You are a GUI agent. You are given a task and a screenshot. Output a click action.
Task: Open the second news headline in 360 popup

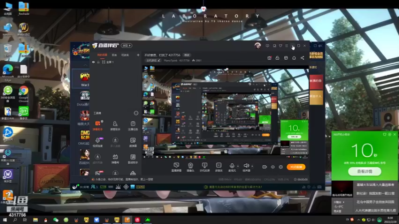(376, 193)
